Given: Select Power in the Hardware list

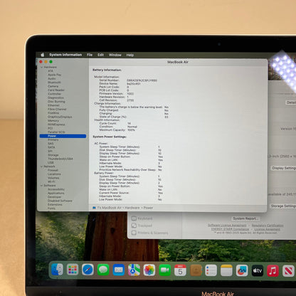Looking at the screenshot, I should pyautogui.click(x=63, y=136).
